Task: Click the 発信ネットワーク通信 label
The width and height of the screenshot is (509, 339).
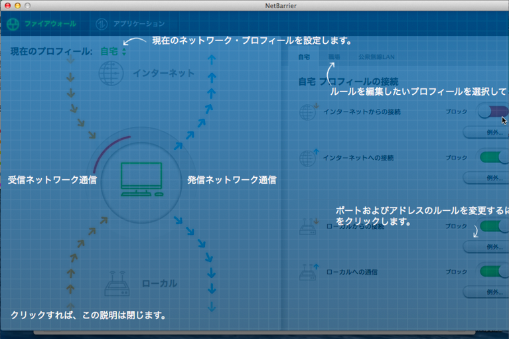Action: coord(232,180)
